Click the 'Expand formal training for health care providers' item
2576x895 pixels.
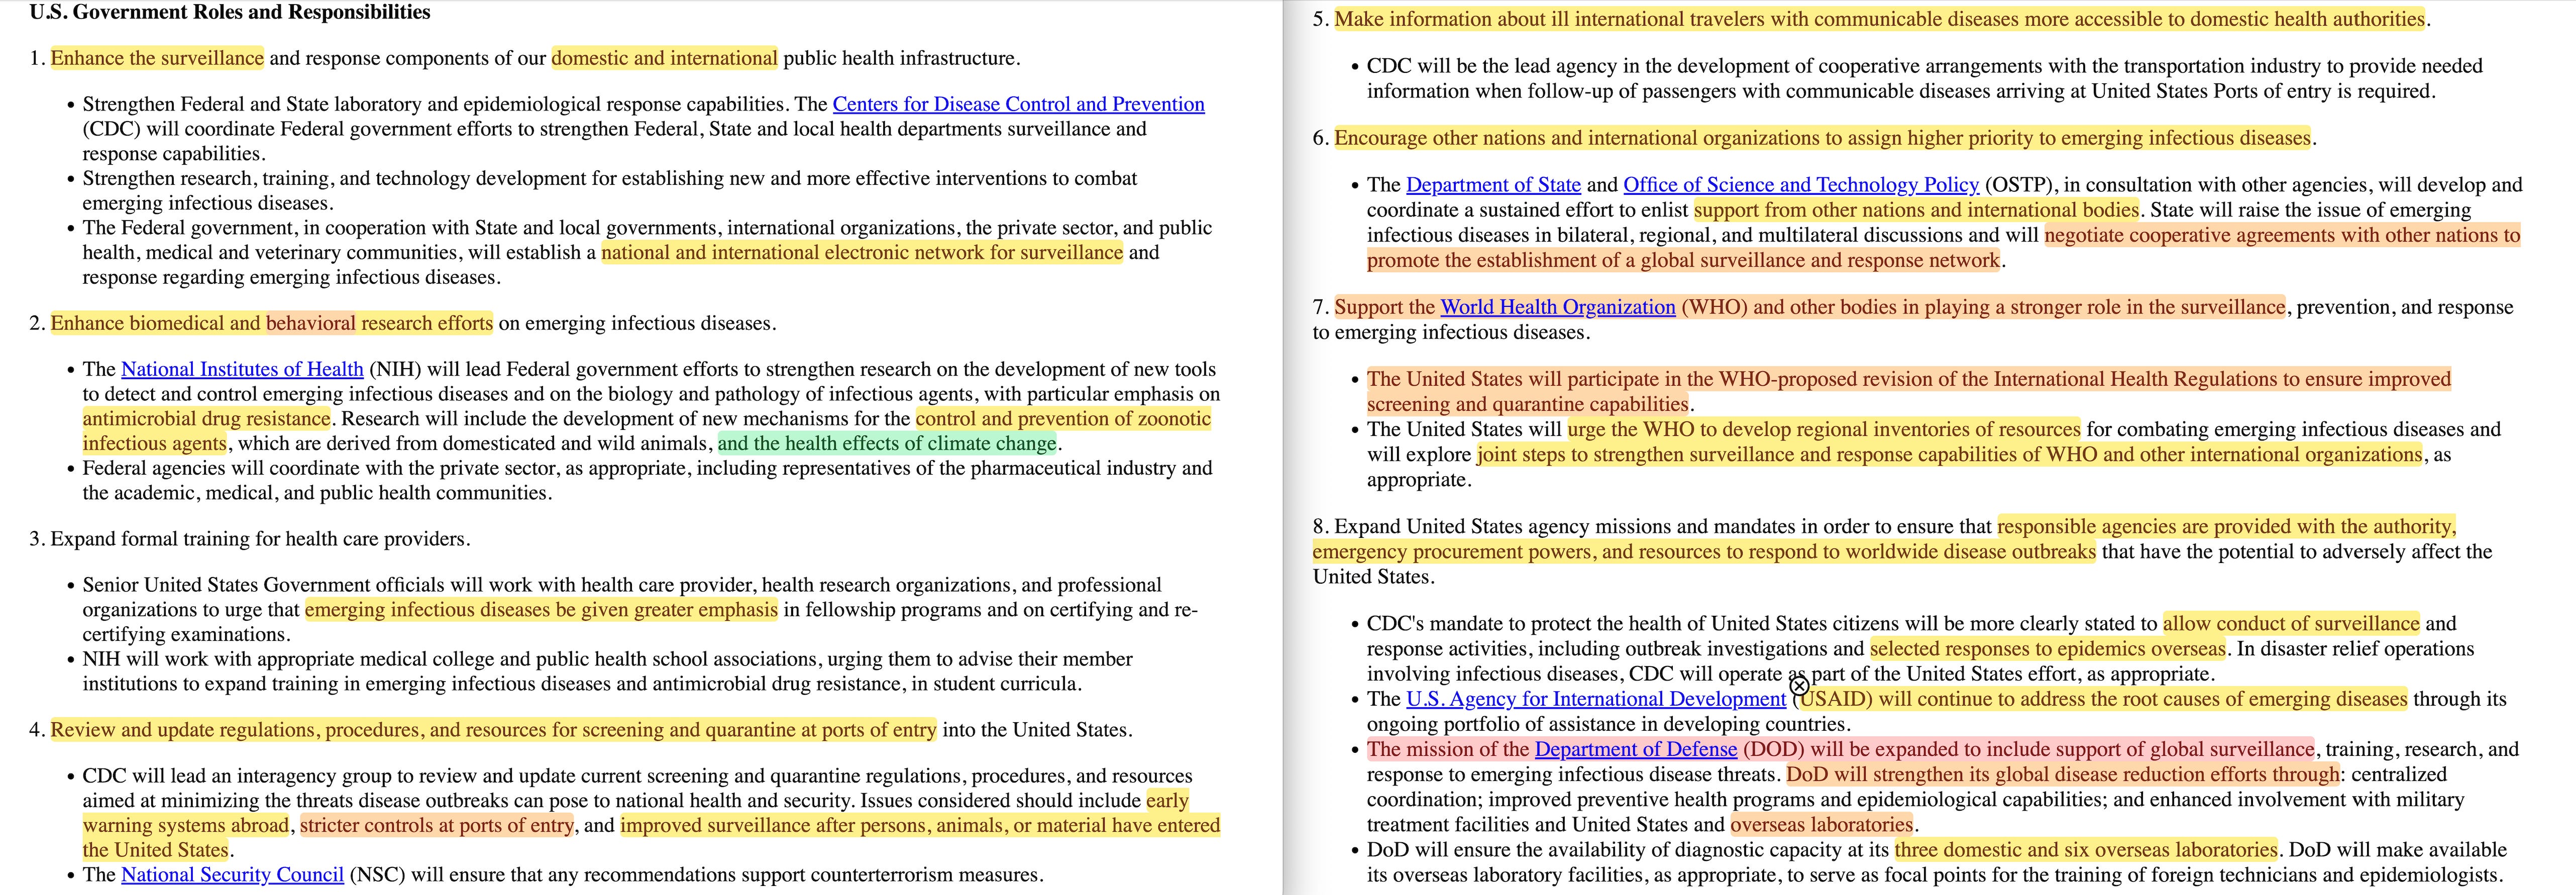[x=260, y=540]
